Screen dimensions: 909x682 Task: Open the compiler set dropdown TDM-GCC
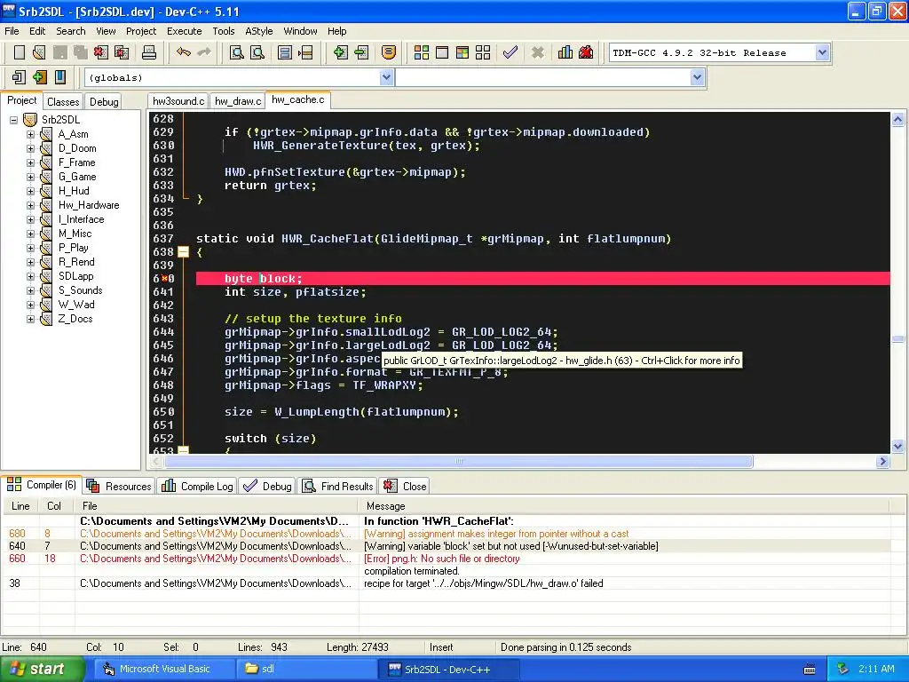(x=822, y=52)
